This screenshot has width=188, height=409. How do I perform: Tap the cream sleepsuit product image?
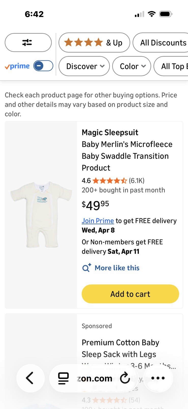coord(41,214)
